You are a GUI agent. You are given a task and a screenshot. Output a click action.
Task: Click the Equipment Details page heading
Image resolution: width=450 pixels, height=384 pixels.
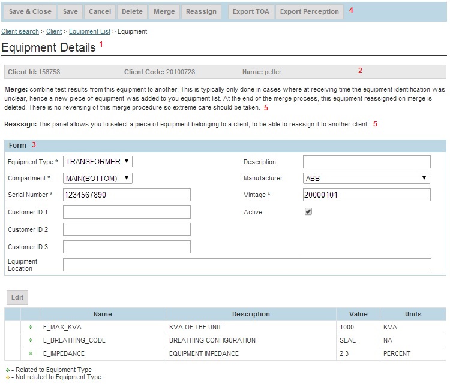point(49,47)
